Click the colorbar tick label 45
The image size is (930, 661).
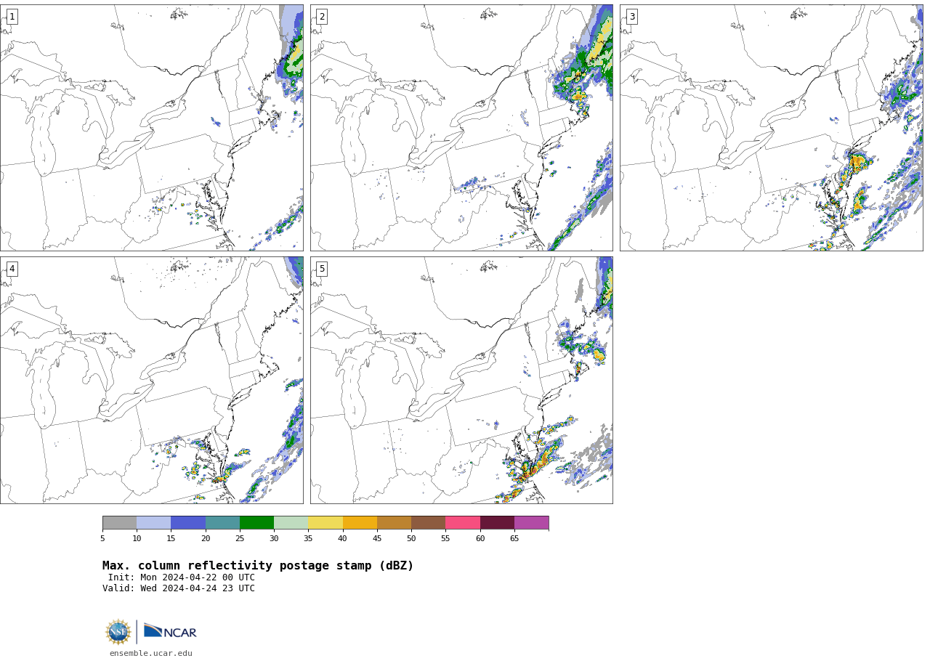pyautogui.click(x=377, y=538)
